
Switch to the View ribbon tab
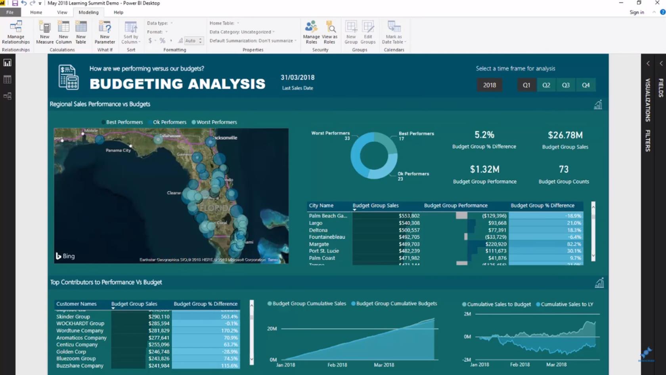click(x=62, y=12)
